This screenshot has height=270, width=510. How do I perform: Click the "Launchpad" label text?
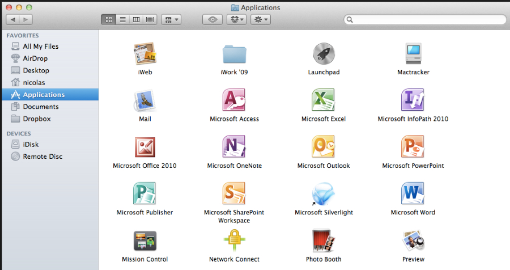(x=324, y=72)
